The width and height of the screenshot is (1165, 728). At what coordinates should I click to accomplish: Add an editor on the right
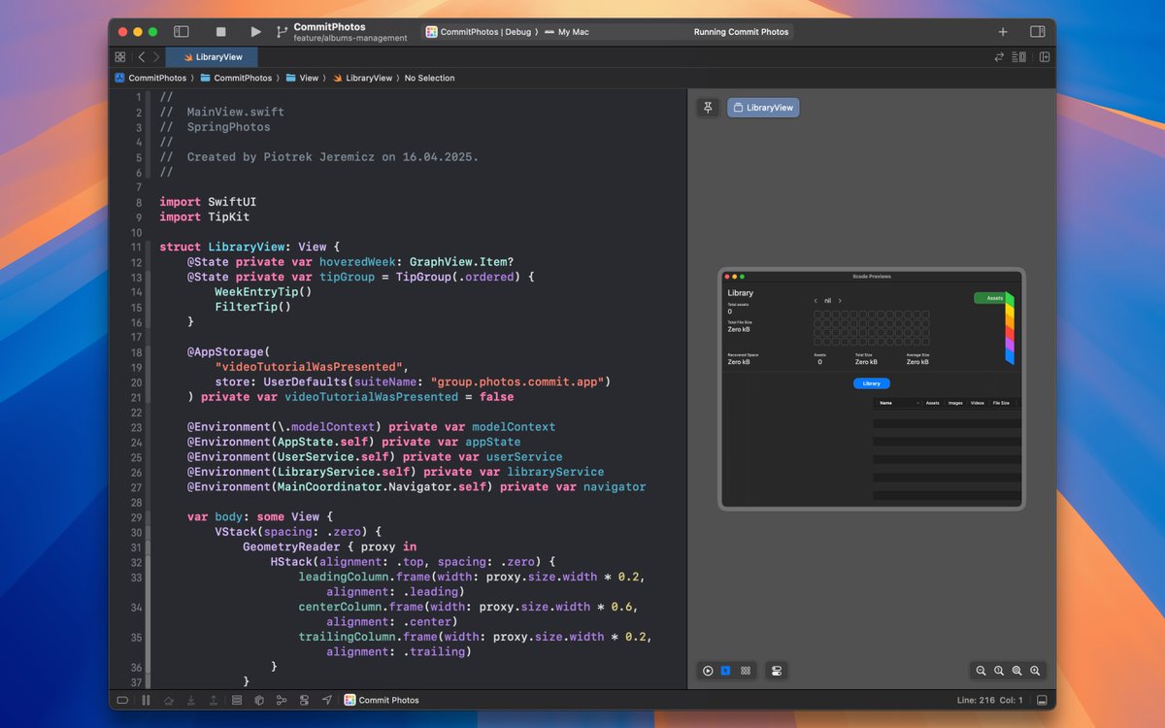pyautogui.click(x=1045, y=57)
